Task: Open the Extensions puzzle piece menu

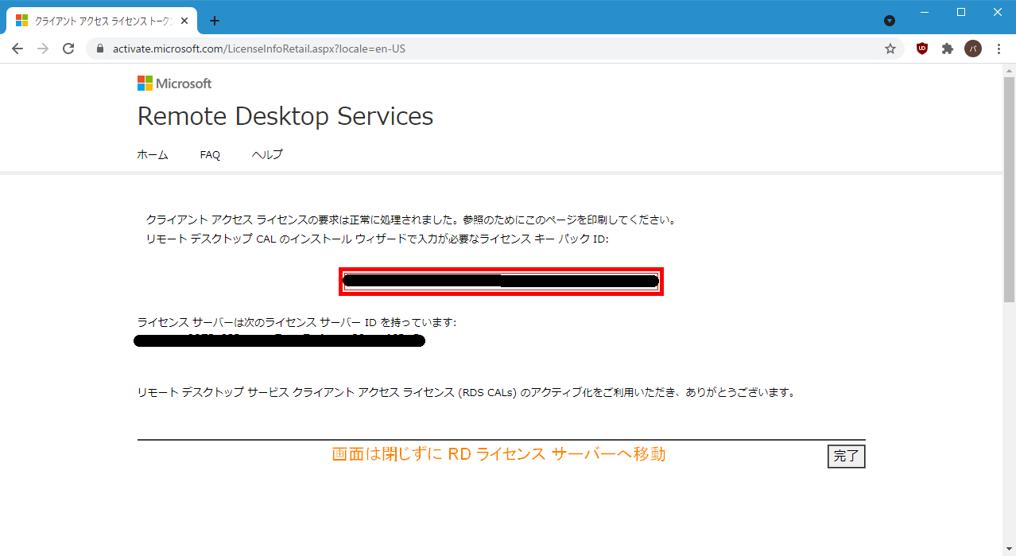Action: pos(948,49)
